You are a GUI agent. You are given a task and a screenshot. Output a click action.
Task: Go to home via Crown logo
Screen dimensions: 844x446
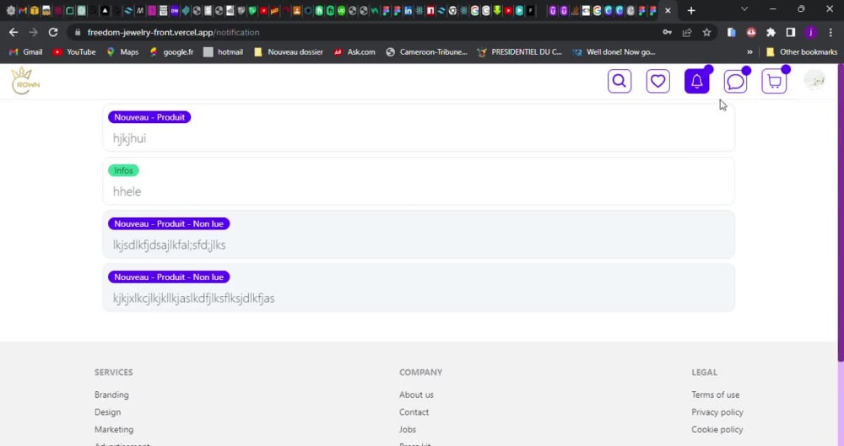25,81
